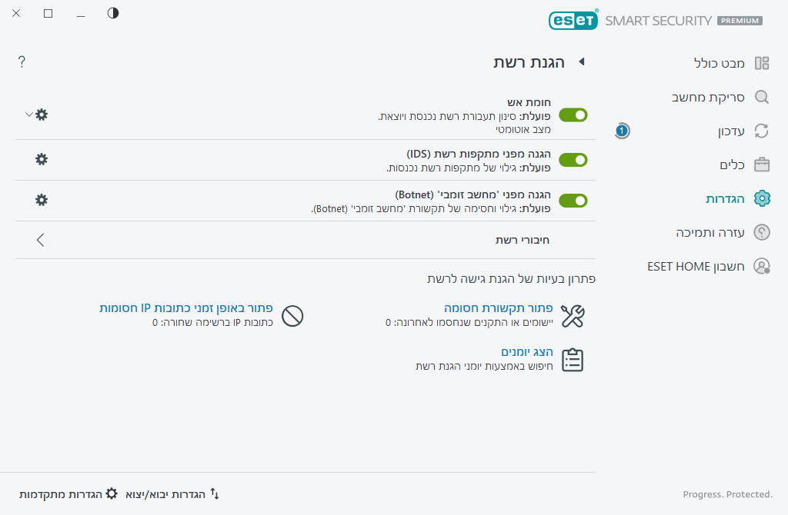Viewport: 788px width, 515px height.
Task: Click the import/export settings link
Action: pos(171,493)
